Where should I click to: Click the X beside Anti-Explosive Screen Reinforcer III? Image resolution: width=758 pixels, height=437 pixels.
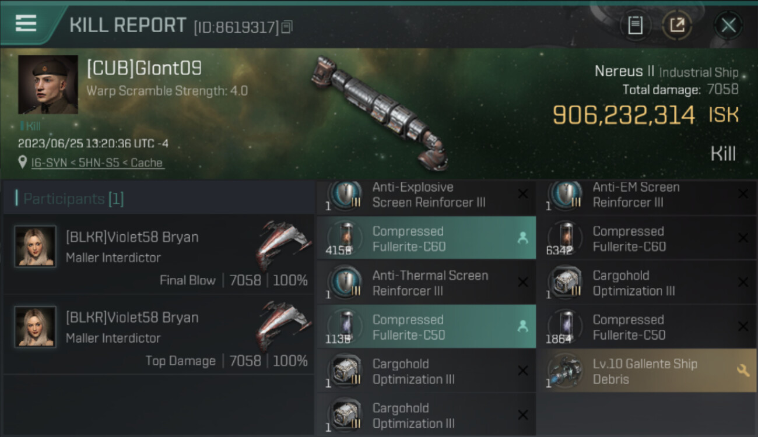(x=522, y=194)
